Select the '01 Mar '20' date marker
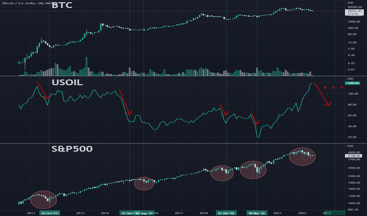The width and height of the screenshot is (367, 216). click(x=257, y=213)
